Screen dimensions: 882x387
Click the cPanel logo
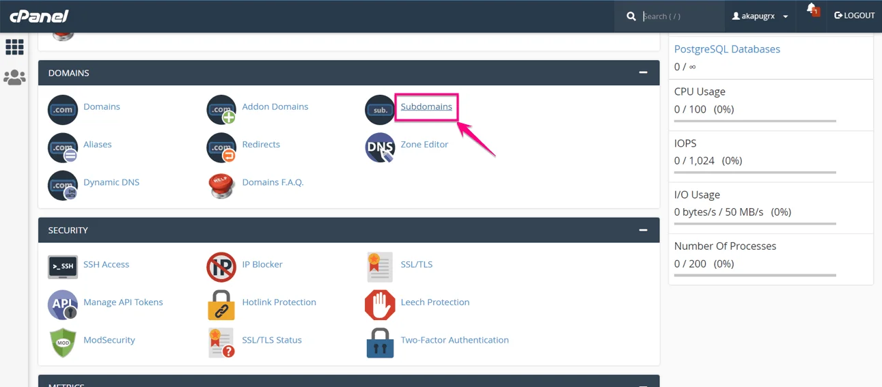(x=39, y=16)
